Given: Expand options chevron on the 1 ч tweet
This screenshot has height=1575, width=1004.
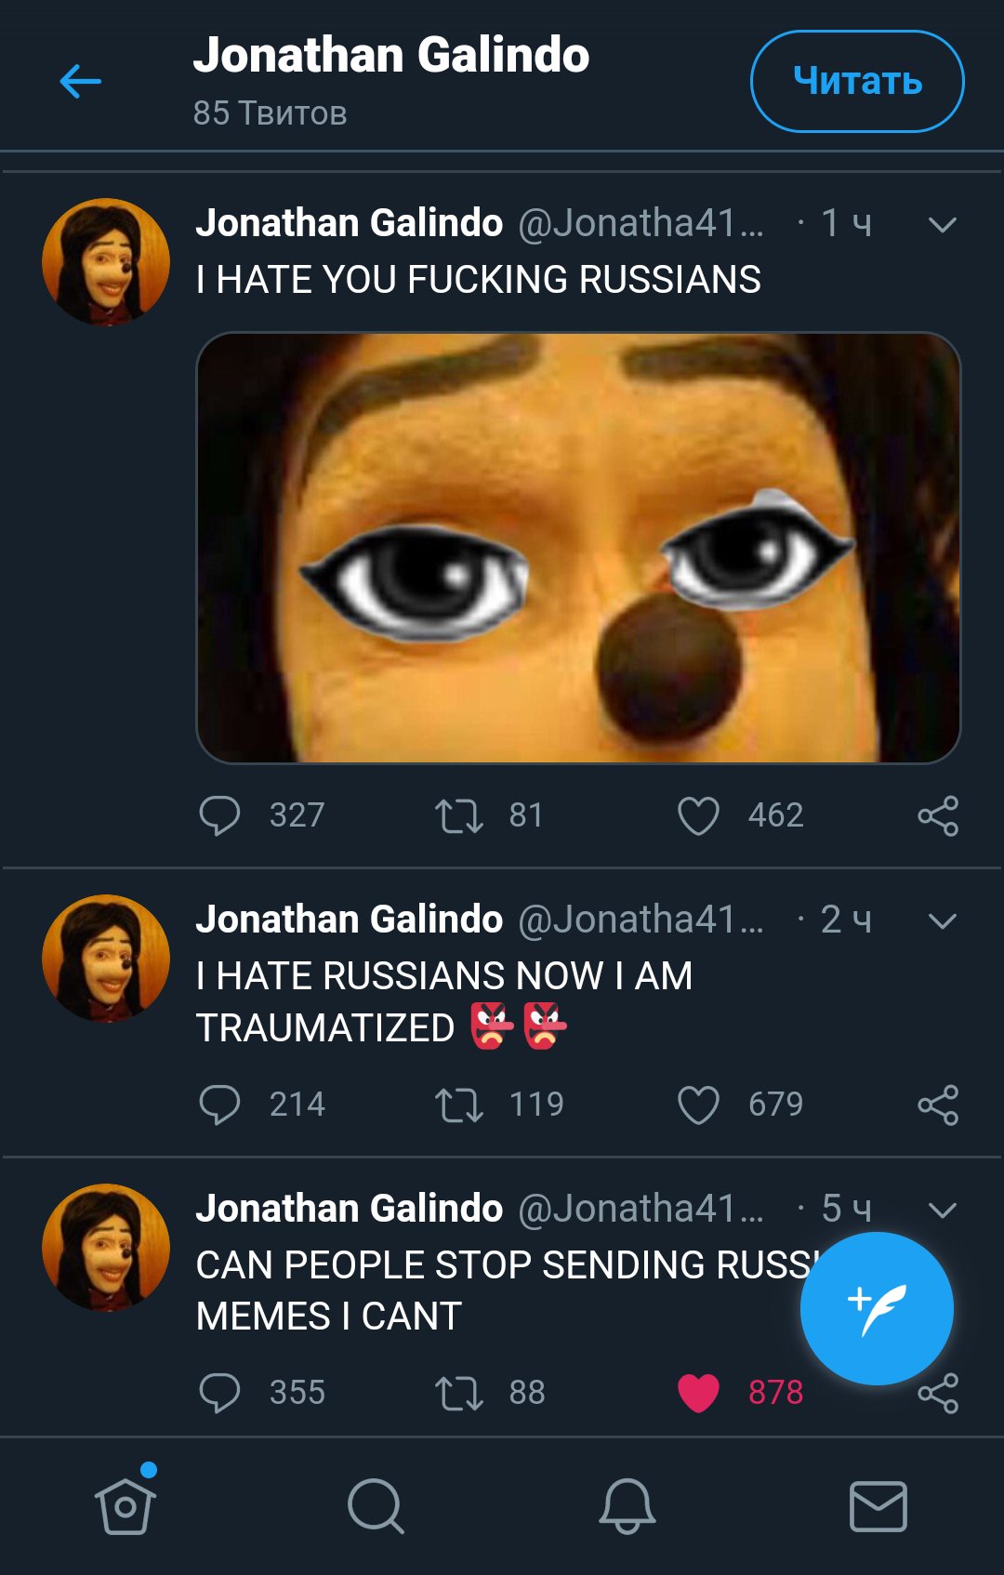Looking at the screenshot, I should [x=942, y=224].
